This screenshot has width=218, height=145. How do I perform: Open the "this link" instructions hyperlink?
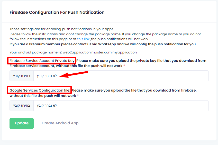pyautogui.click(x=83, y=39)
